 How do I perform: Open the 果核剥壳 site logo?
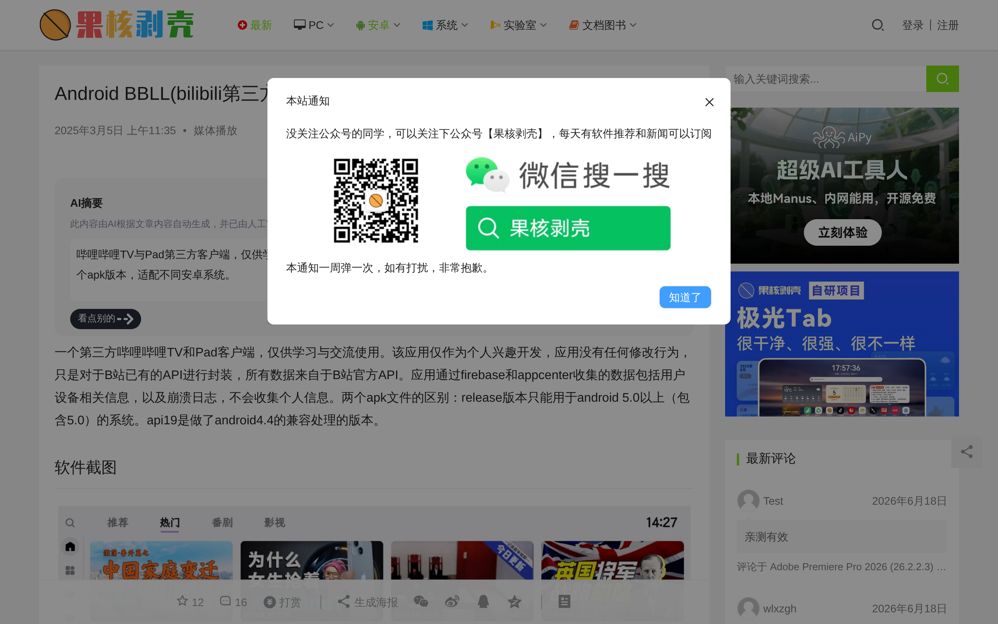(x=117, y=25)
